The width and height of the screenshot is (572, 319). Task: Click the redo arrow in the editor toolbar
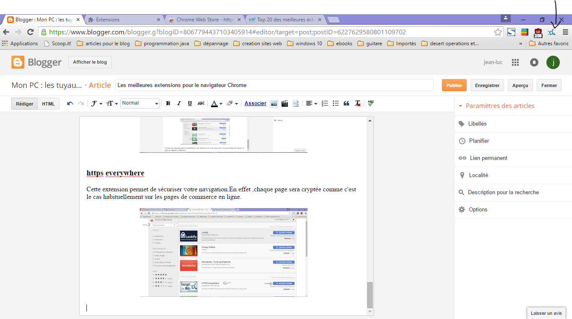coord(81,103)
